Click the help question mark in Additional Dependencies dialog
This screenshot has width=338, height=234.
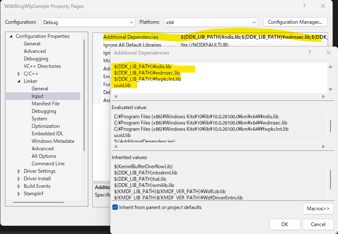[x=309, y=53]
